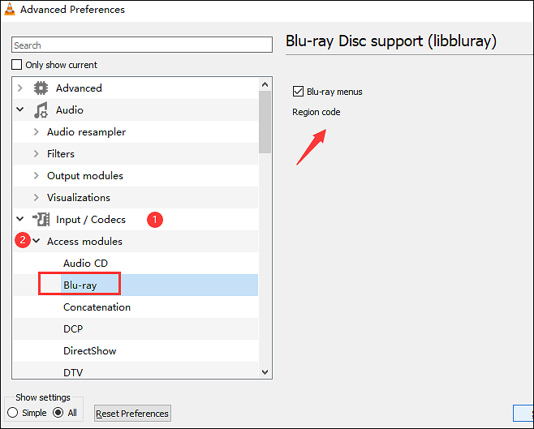Select the DirectShow module entry
The image size is (534, 429).
pyautogui.click(x=89, y=351)
